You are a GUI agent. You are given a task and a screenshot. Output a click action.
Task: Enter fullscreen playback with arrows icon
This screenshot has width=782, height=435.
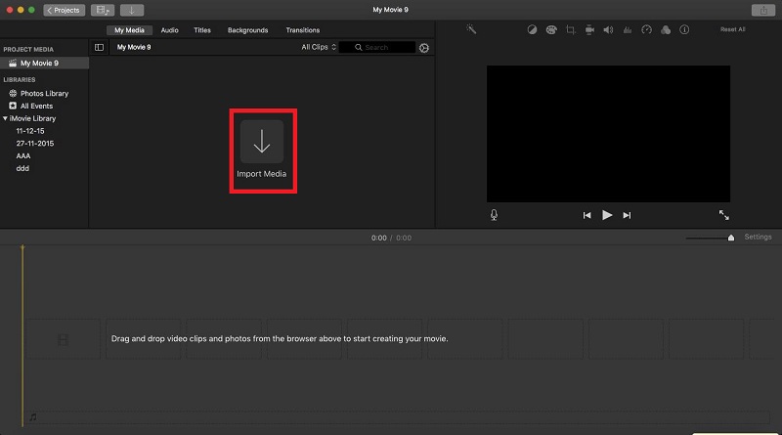[723, 215]
